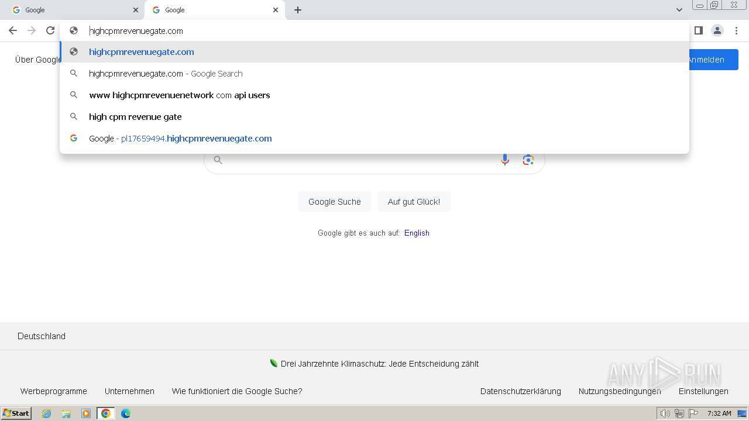This screenshot has height=421, width=749.
Task: Open the Über Google link
Action: point(37,60)
